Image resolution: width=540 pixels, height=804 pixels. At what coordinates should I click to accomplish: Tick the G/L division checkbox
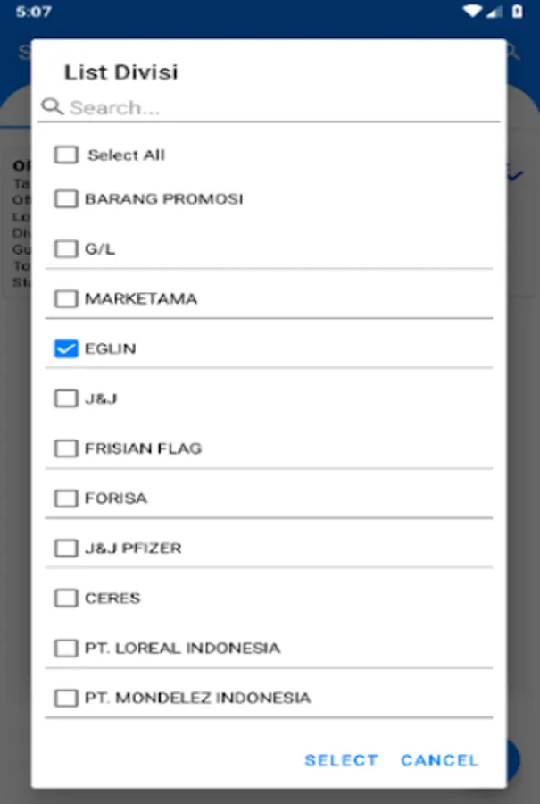66,248
